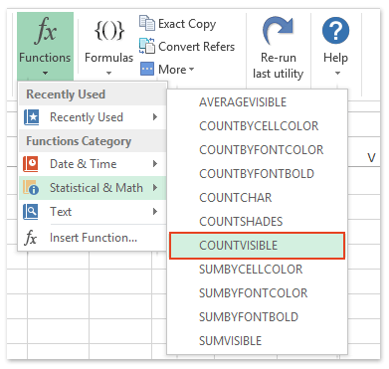Open the Insert Function... entry
Screen dimensions: 389x369
click(93, 238)
